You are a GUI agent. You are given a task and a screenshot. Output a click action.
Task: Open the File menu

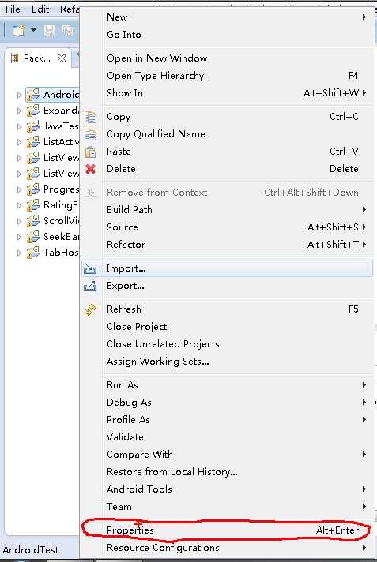pyautogui.click(x=13, y=9)
